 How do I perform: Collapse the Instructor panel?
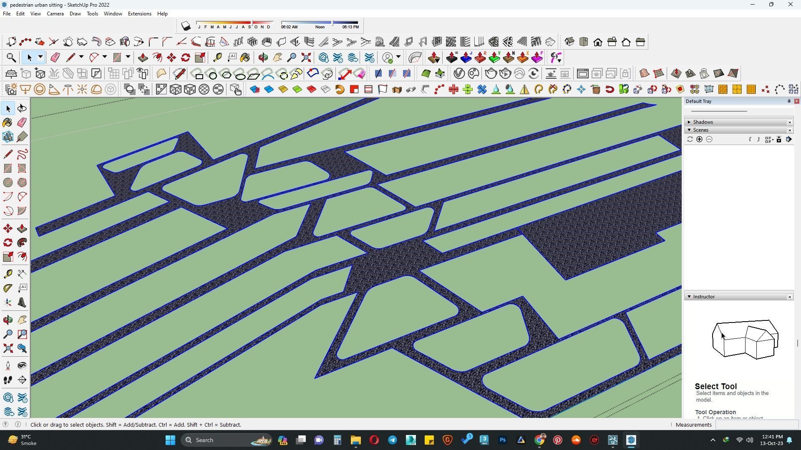[x=689, y=297]
